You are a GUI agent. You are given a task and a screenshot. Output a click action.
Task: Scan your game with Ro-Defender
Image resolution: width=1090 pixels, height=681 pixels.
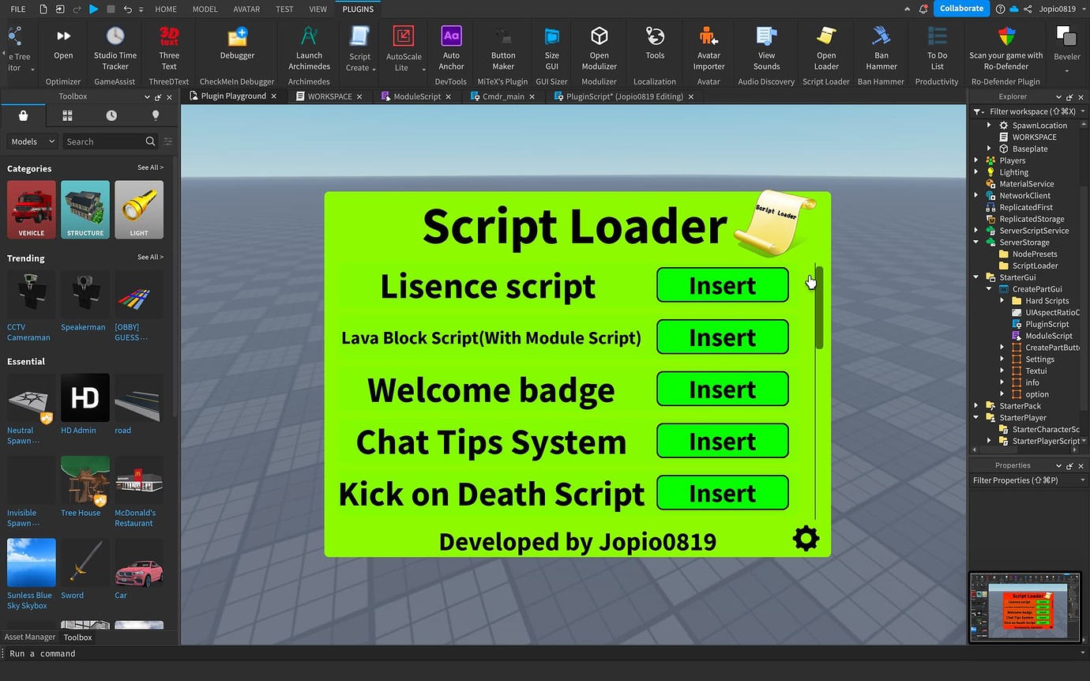[x=1005, y=49]
